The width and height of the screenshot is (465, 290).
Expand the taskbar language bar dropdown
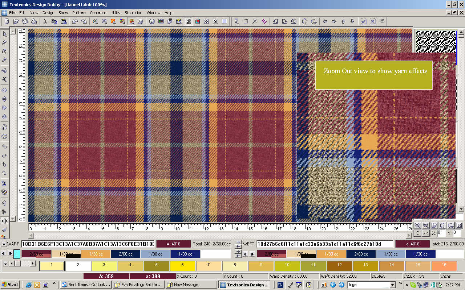click(392, 285)
